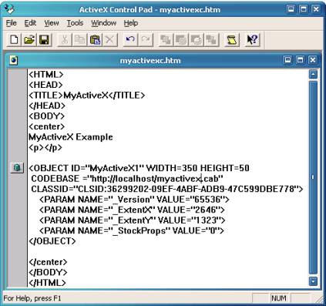Click the <HTML> opening tag line

(46, 75)
